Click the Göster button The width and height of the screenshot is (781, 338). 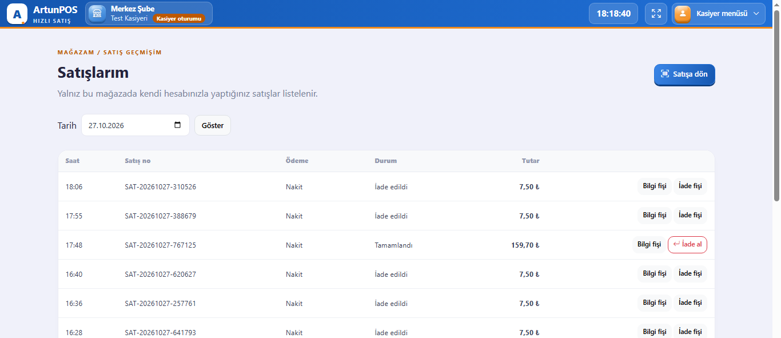(213, 125)
